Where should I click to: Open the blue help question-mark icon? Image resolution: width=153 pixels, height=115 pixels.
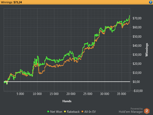click(x=151, y=2)
